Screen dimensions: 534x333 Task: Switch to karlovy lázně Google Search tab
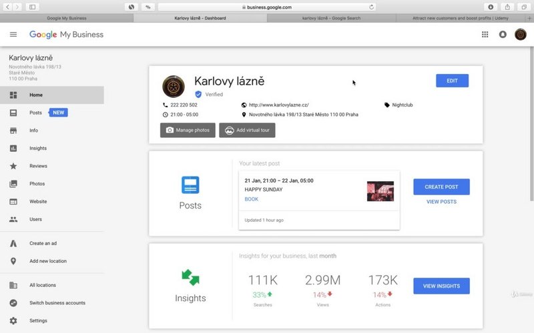click(331, 18)
